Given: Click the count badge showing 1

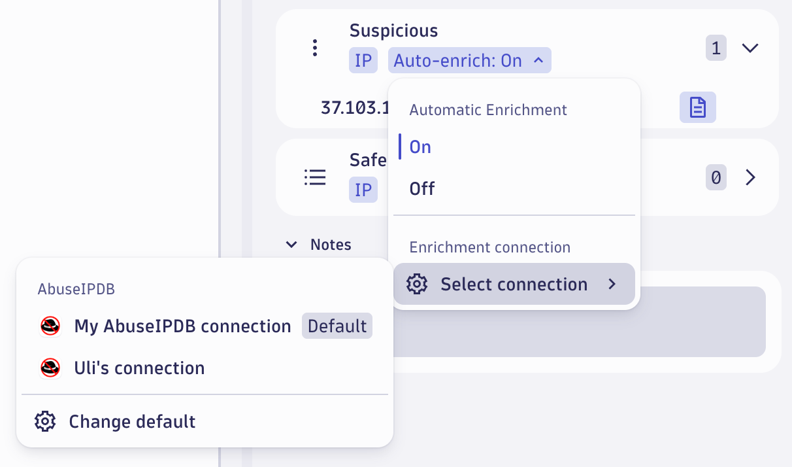Looking at the screenshot, I should (716, 48).
